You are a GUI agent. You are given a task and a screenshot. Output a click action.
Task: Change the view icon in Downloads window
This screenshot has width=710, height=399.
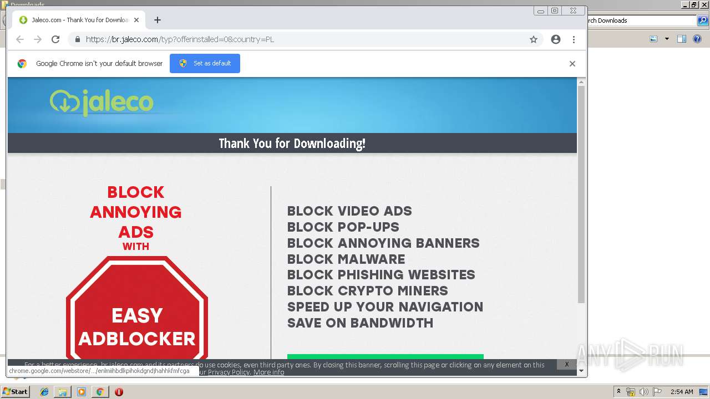(x=653, y=39)
